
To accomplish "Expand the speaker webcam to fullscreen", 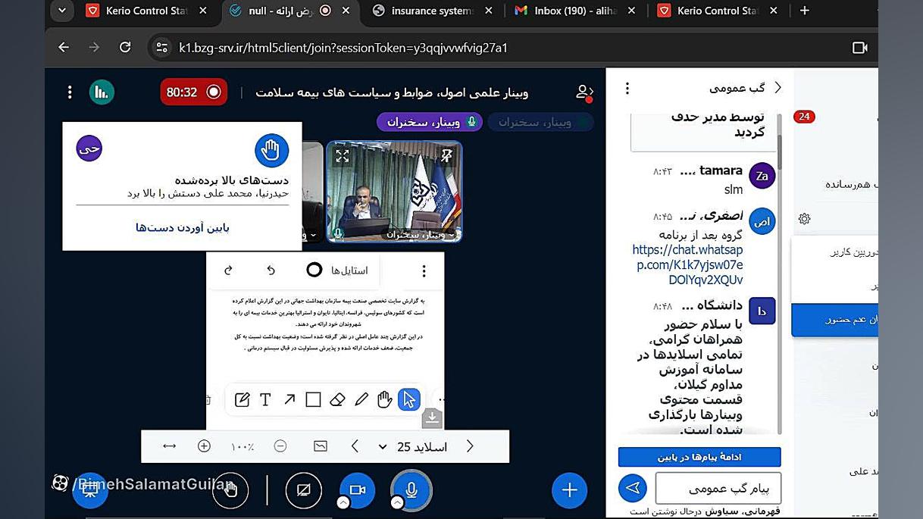I will [x=343, y=156].
